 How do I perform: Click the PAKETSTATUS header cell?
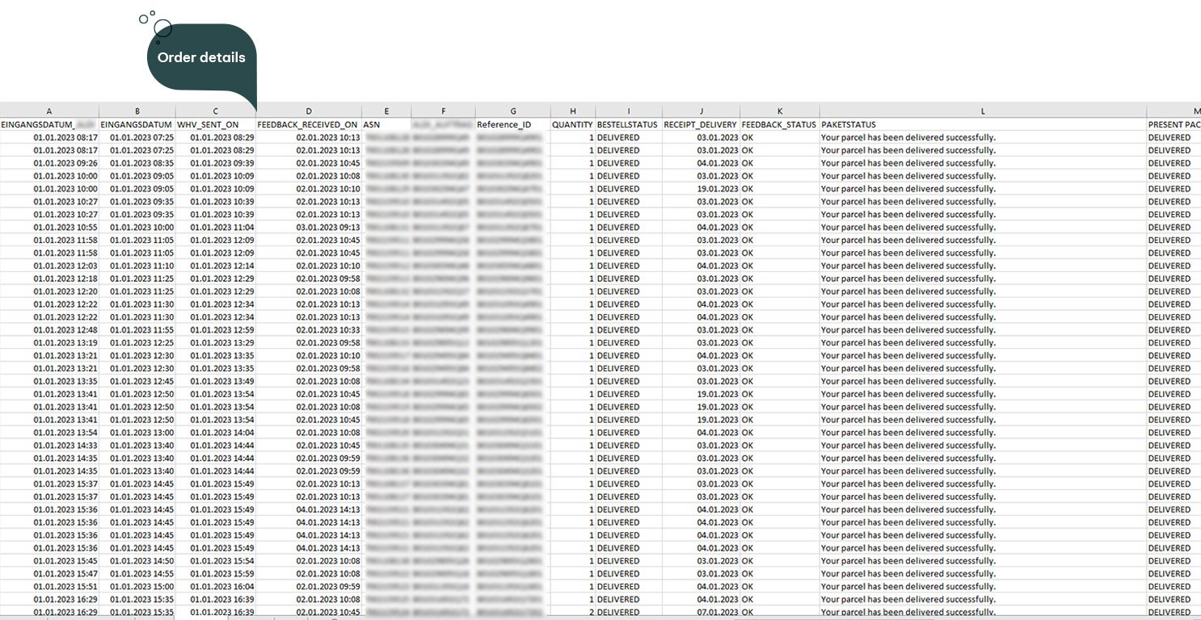coord(849,125)
